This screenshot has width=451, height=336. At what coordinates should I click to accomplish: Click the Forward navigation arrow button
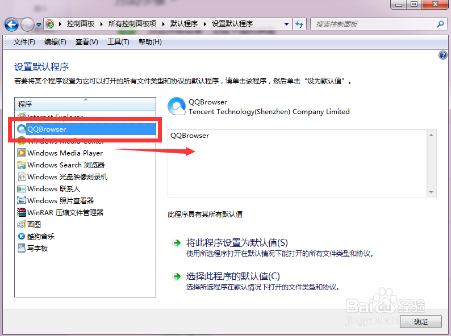tap(28, 24)
